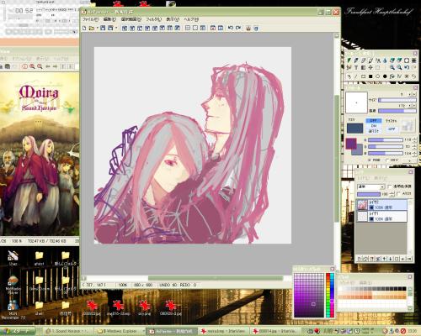Open the ファイル(F) menu
Image resolution: width=421 pixels, height=336 pixels.
(x=90, y=19)
